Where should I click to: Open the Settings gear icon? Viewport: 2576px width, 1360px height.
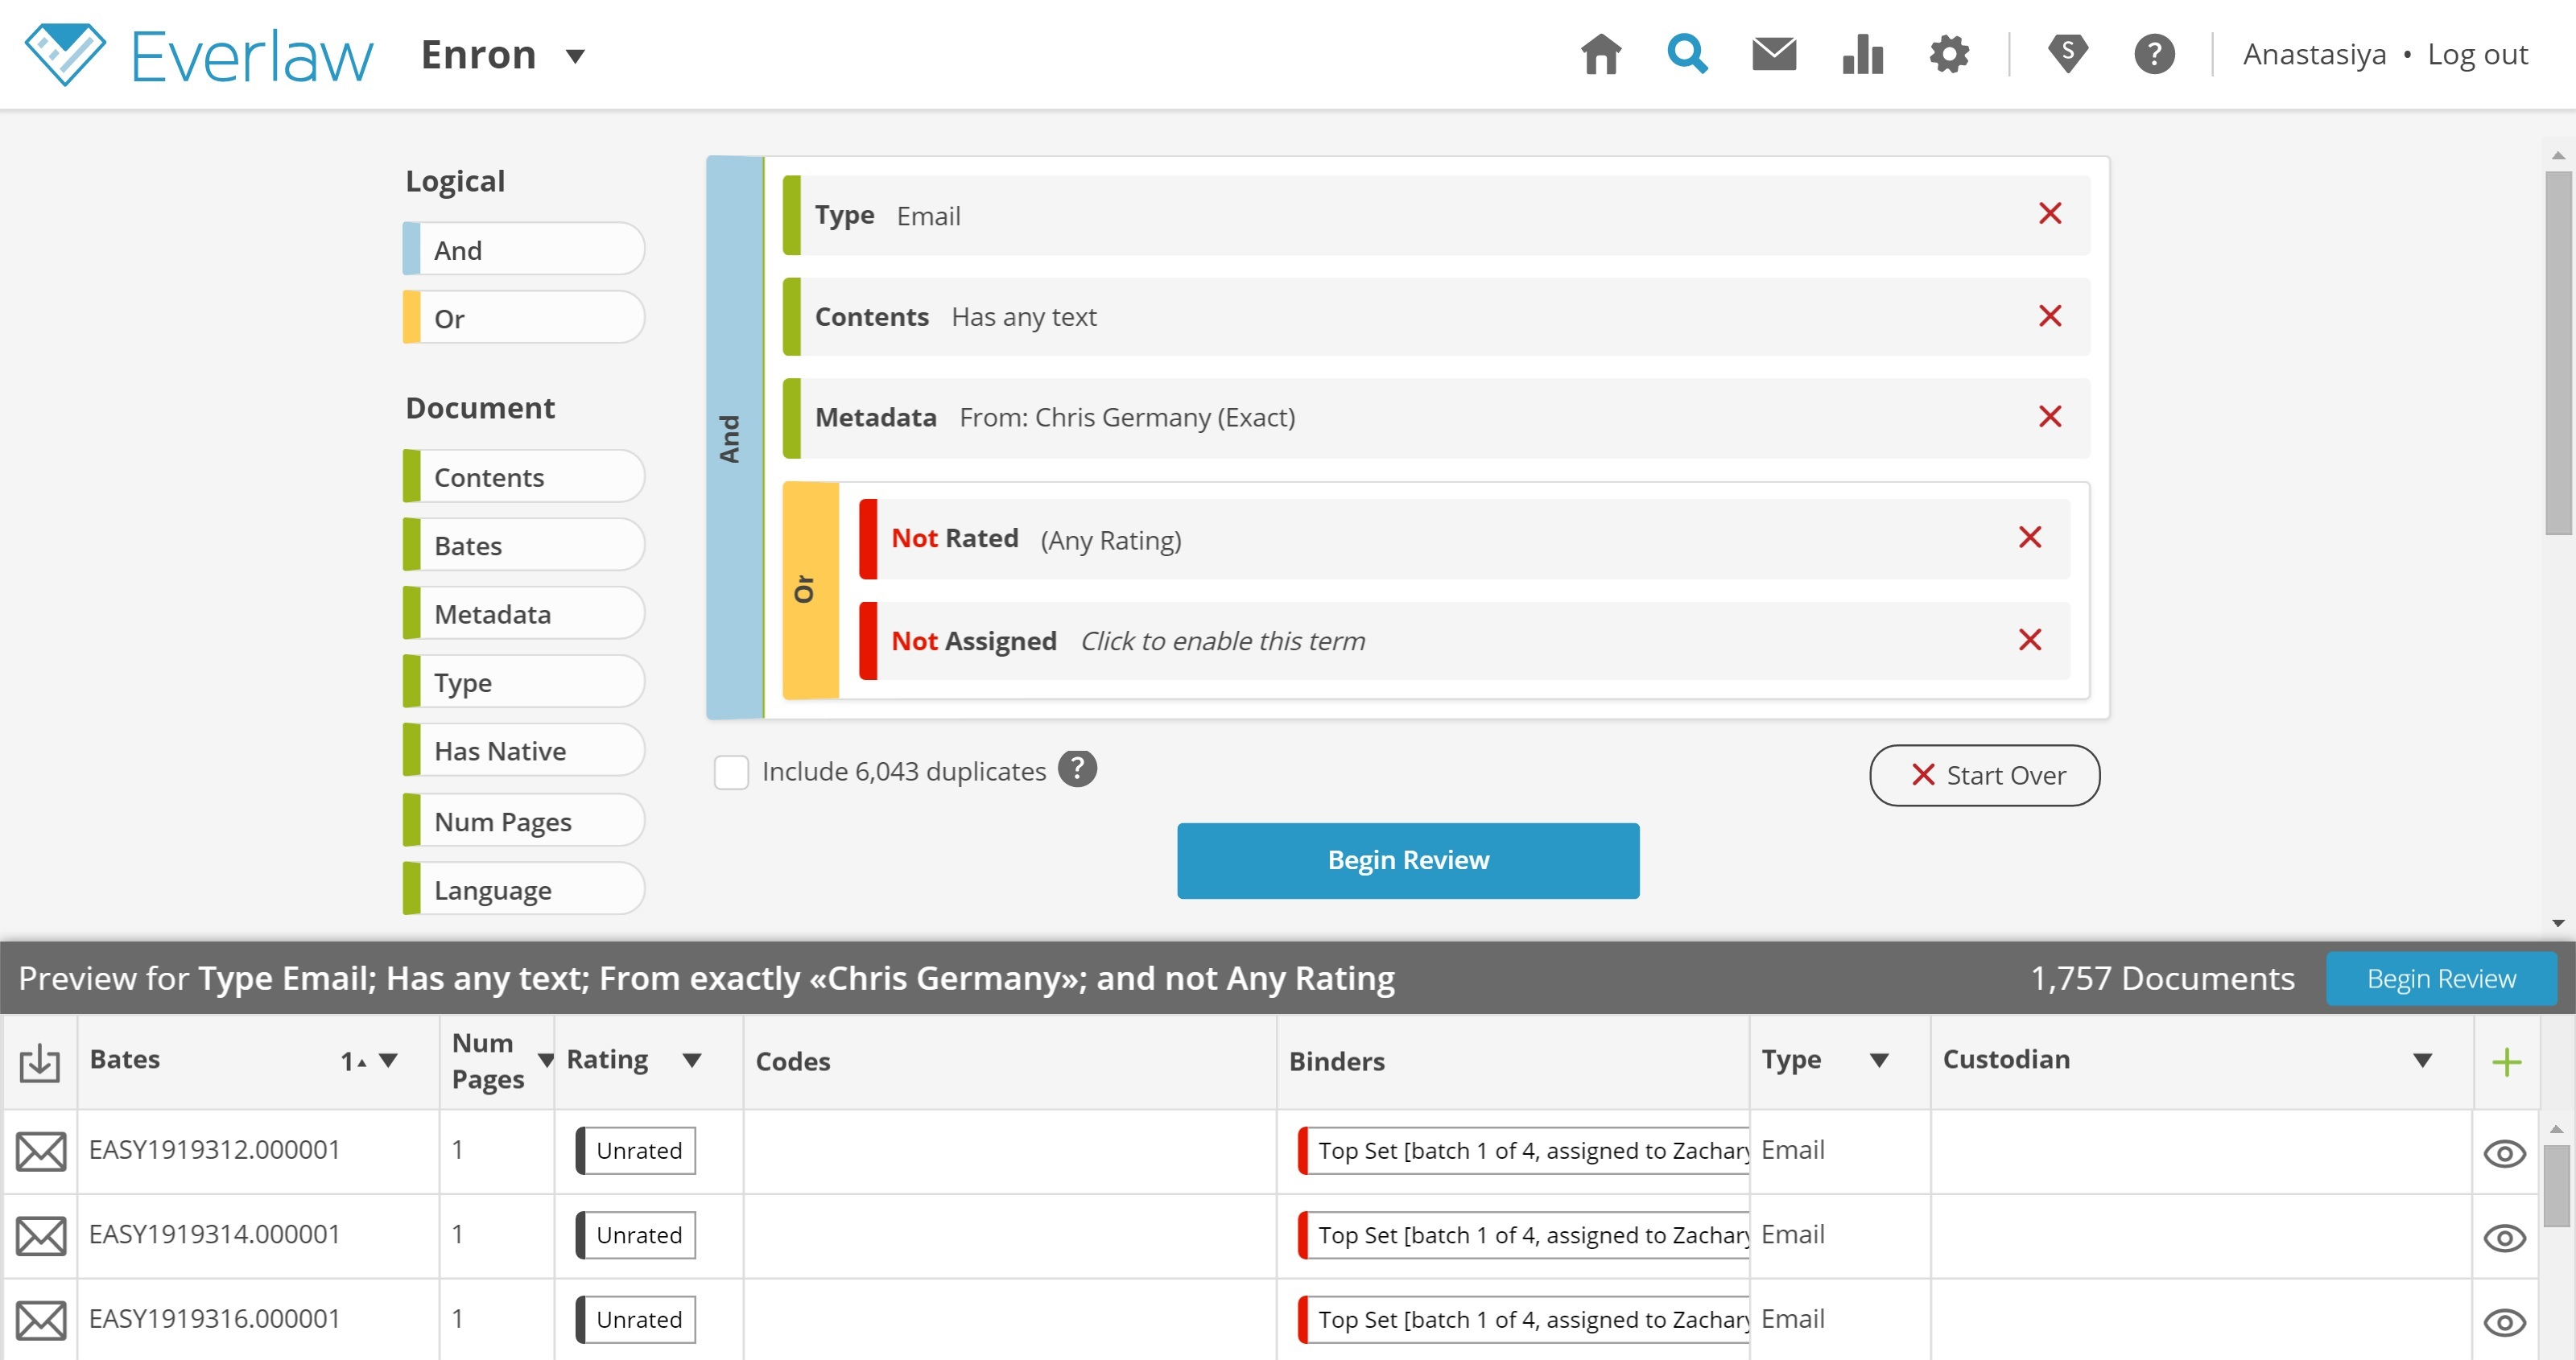(1949, 54)
